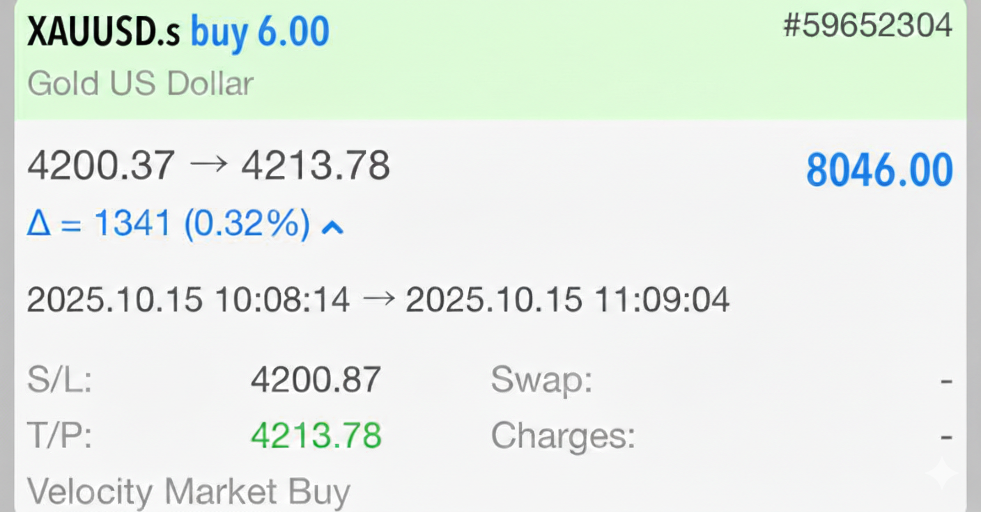This screenshot has width=981, height=512.
Task: Collapse the delta details with the chevron
Action: click(x=332, y=226)
